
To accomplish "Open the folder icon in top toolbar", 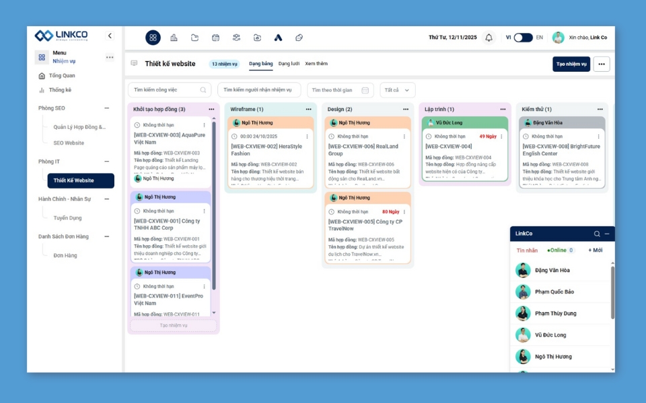I will [x=194, y=38].
